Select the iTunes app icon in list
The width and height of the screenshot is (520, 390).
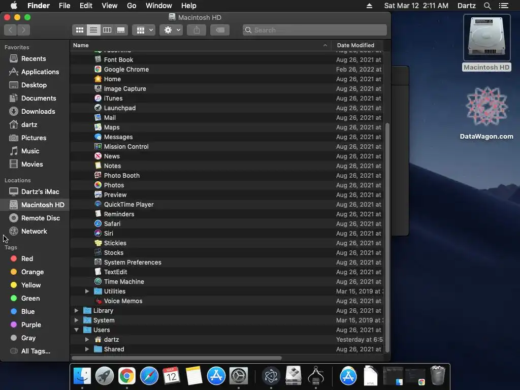point(98,98)
